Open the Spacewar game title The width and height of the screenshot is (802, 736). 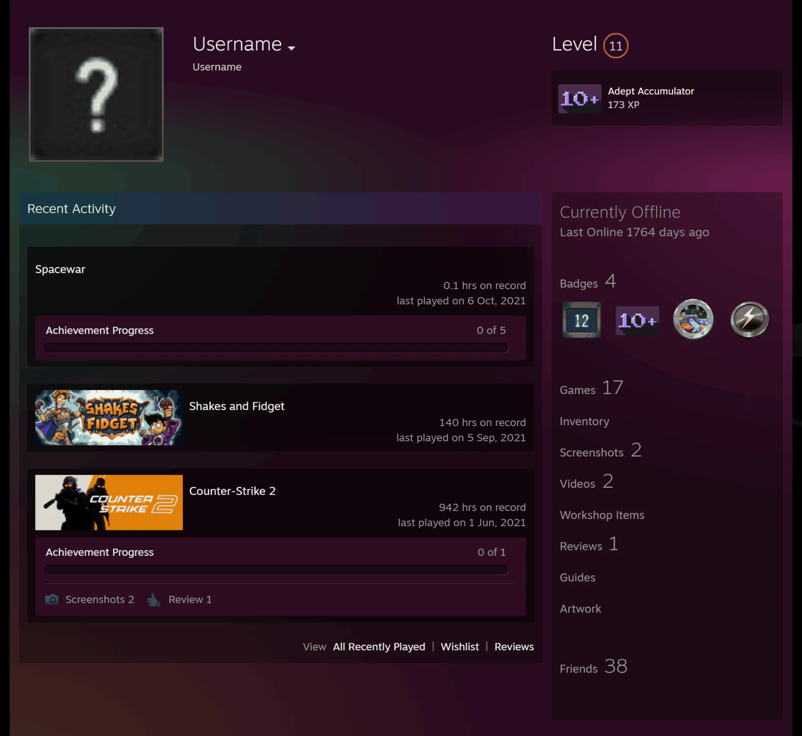60,269
